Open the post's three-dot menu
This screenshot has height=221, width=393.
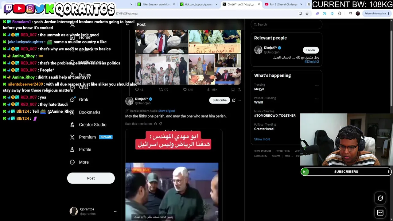pyautogui.click(x=239, y=100)
